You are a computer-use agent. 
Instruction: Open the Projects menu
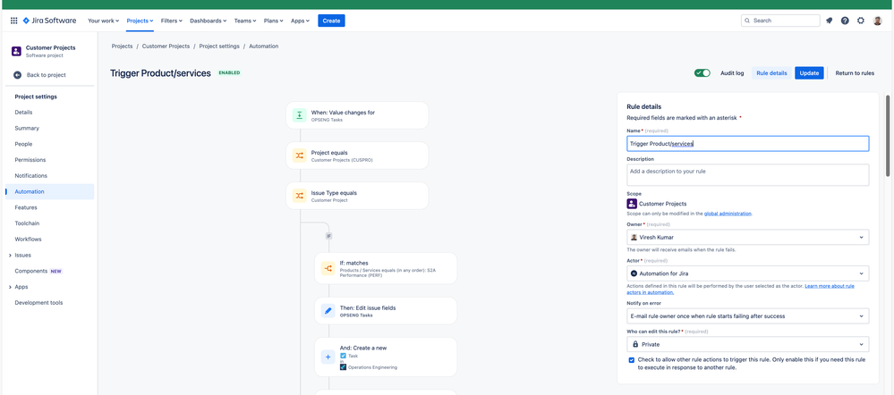(x=140, y=21)
